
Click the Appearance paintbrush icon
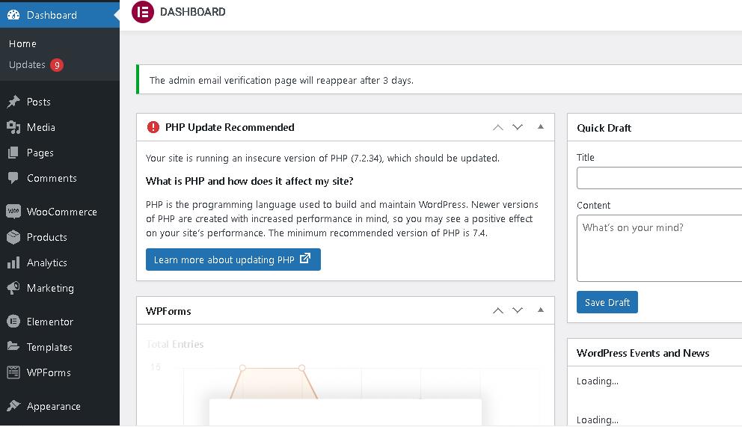pyautogui.click(x=13, y=406)
